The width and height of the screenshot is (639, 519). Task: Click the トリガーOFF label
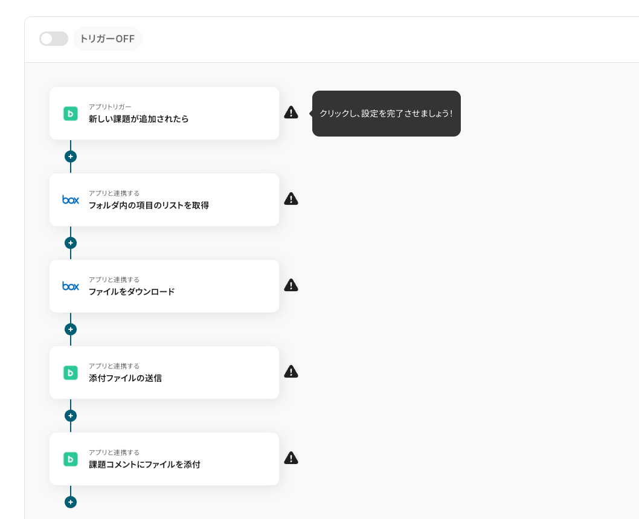[x=107, y=39]
